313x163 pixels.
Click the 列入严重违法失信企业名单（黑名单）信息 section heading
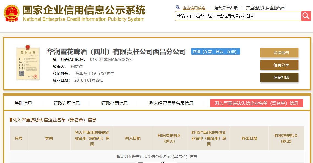pos(54,120)
